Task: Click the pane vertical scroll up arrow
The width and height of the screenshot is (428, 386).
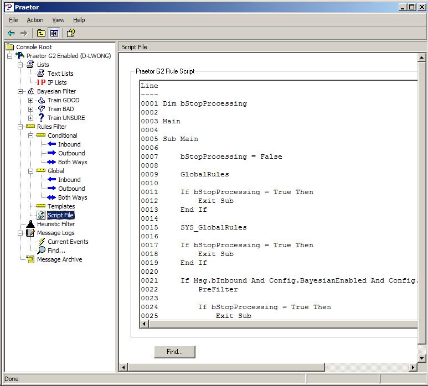Action: 421,58
